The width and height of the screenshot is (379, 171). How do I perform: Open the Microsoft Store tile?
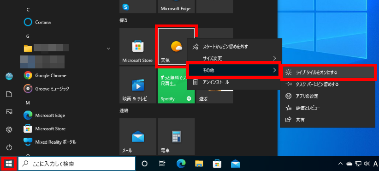point(138,46)
